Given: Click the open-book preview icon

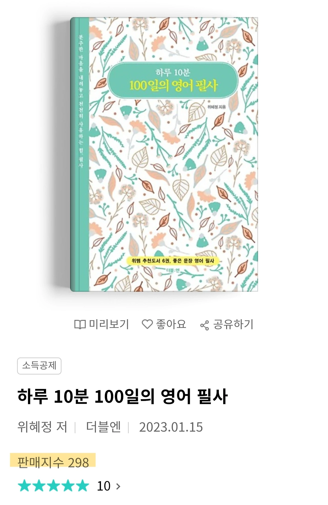Looking at the screenshot, I should [80, 325].
